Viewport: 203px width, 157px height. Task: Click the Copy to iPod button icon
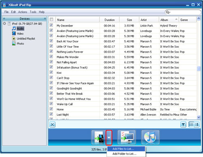[99, 137]
